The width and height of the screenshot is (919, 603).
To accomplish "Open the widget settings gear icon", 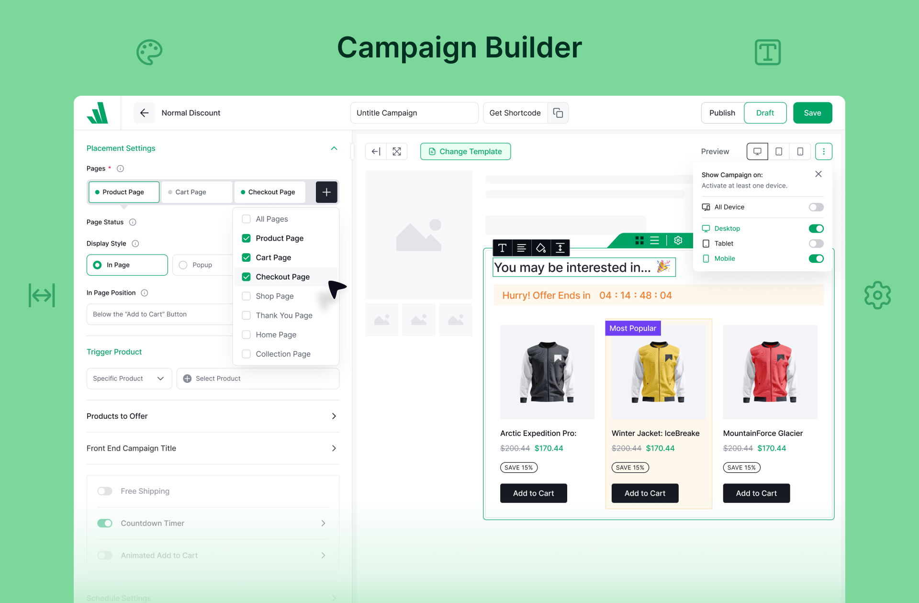I will pos(678,240).
